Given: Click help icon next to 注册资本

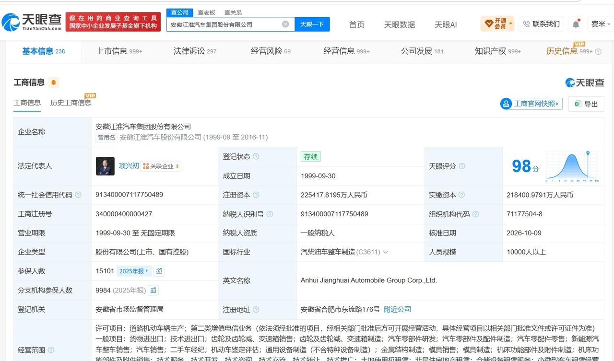Looking at the screenshot, I should [x=256, y=195].
